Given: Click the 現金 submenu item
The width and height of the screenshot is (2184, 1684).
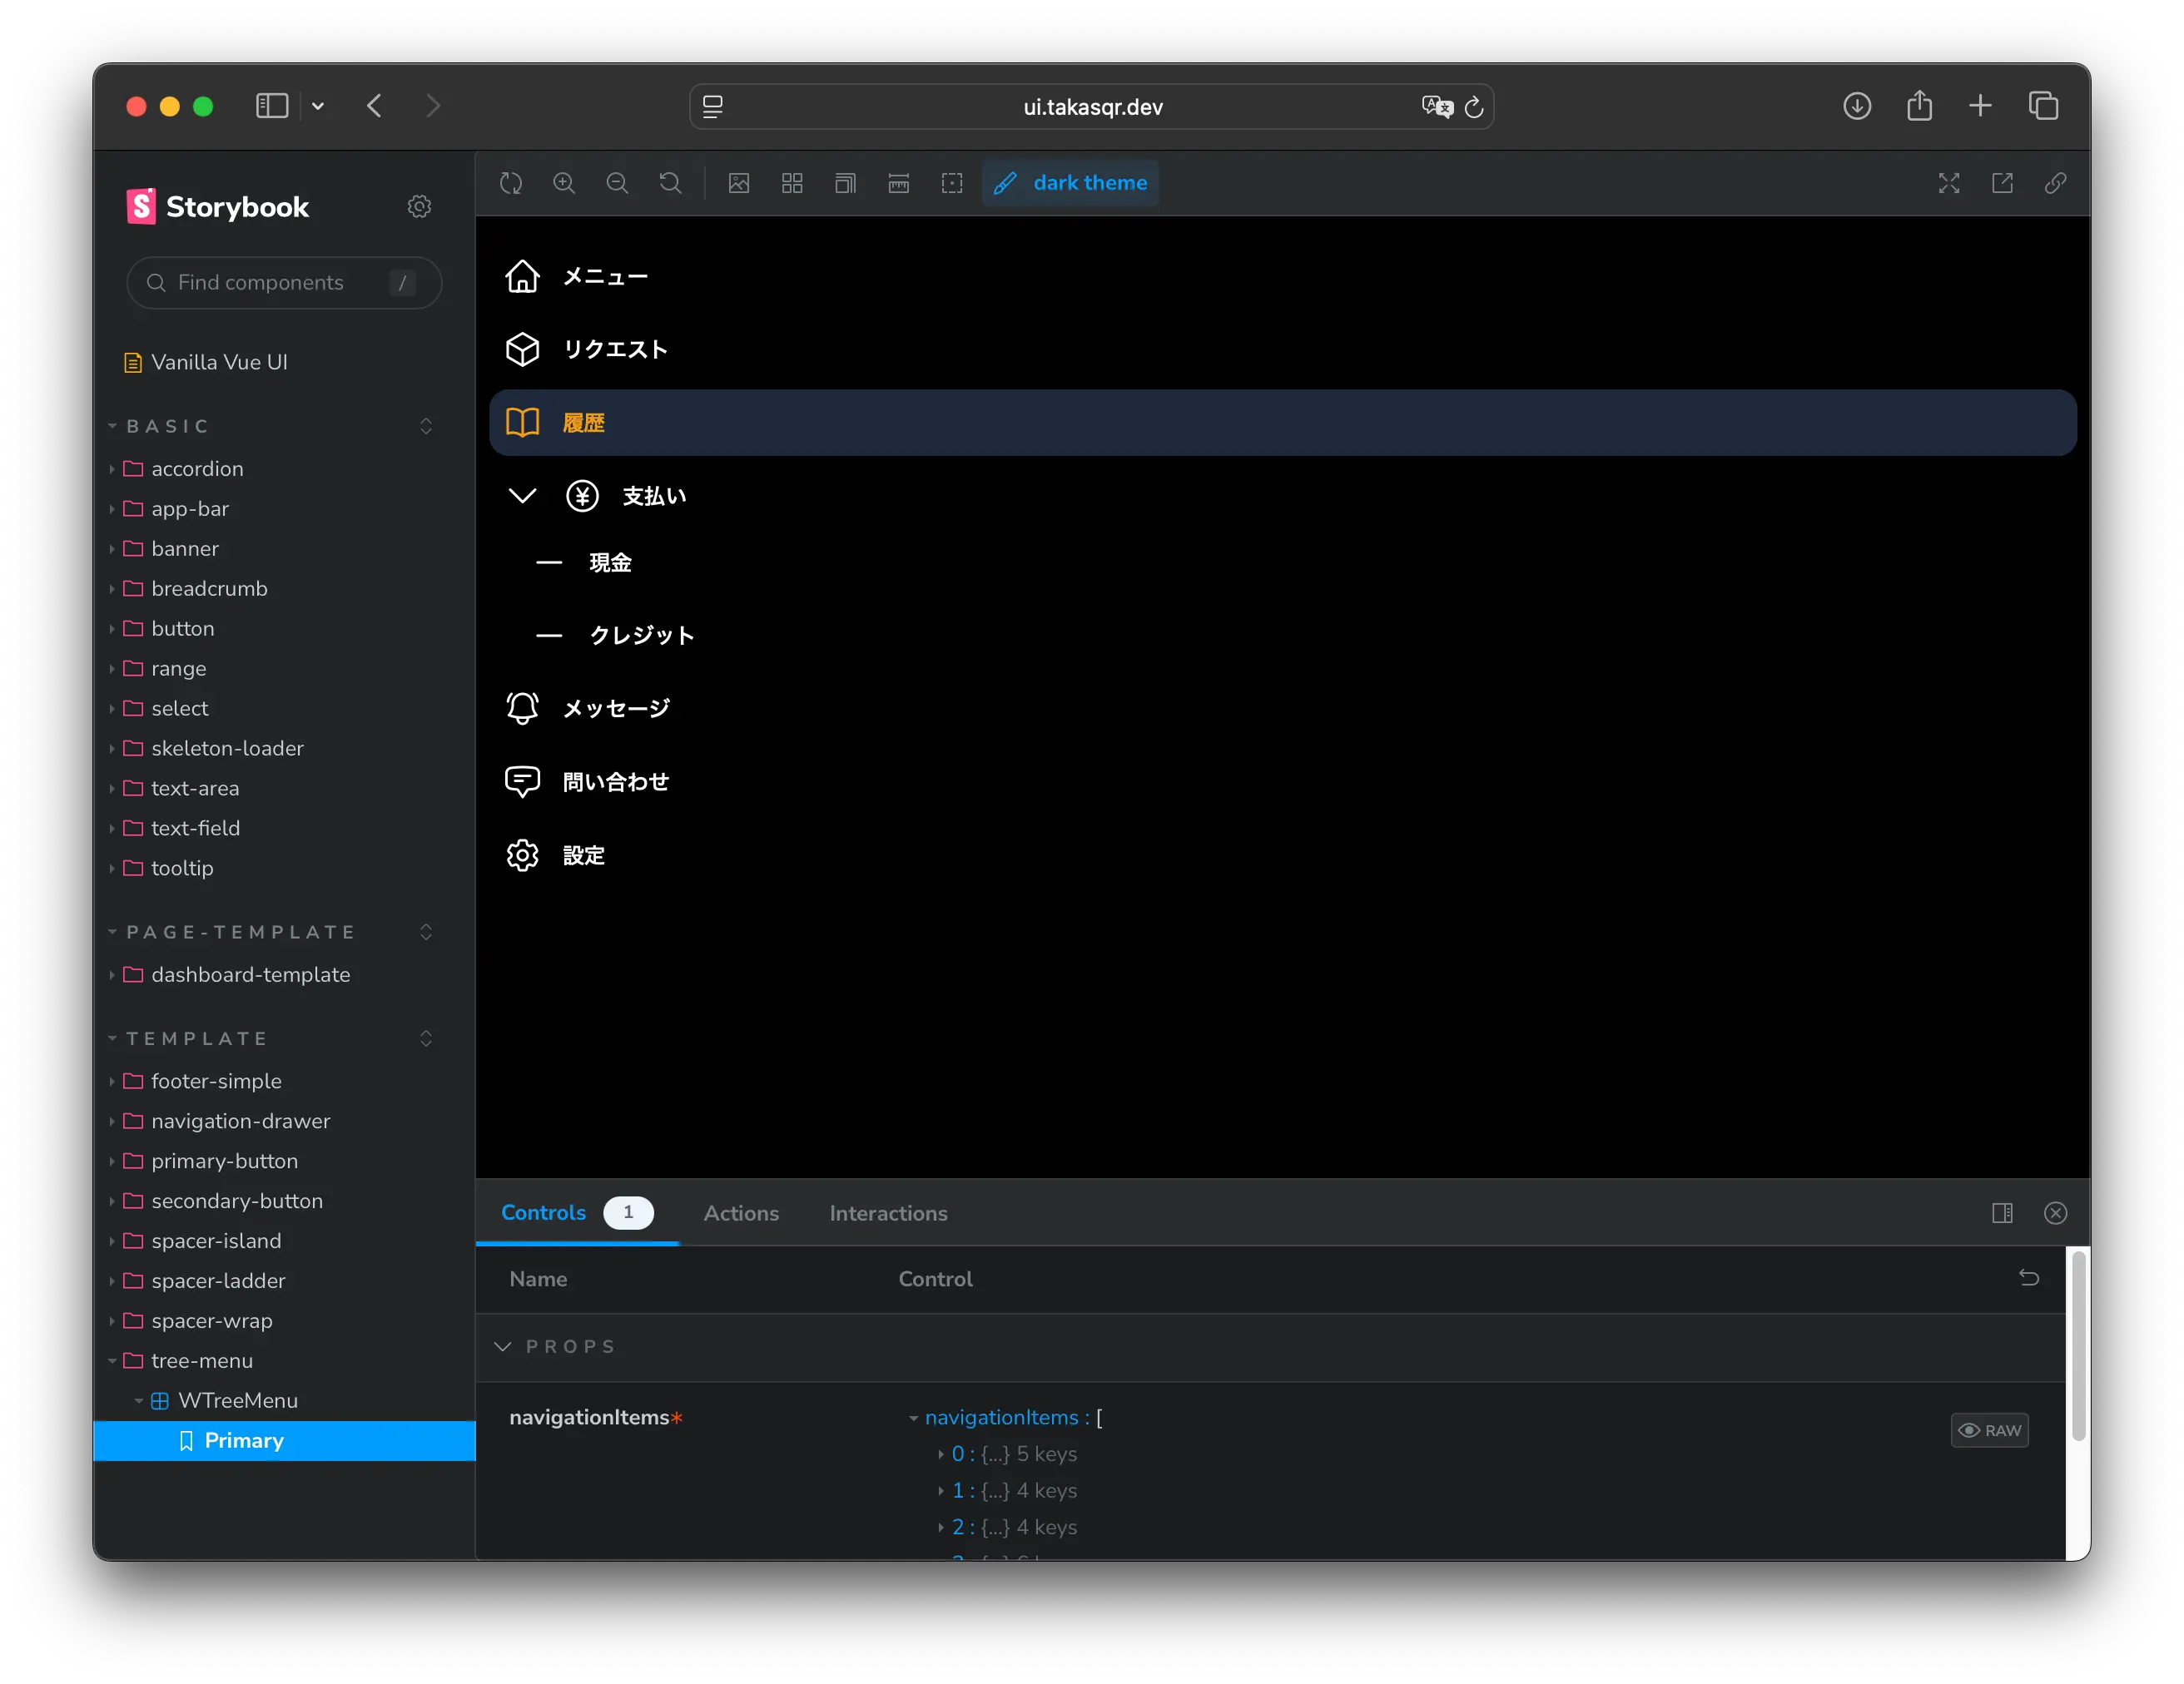Looking at the screenshot, I should (610, 562).
